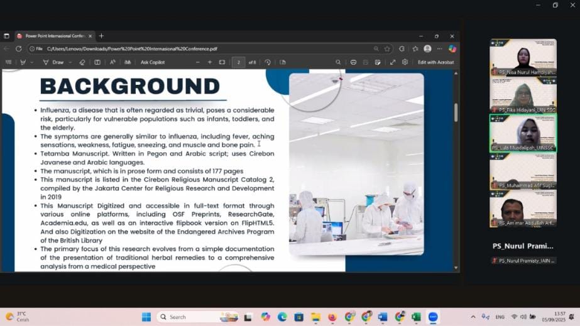
Task: Open the Translate icon in toolbar
Action: [128, 62]
